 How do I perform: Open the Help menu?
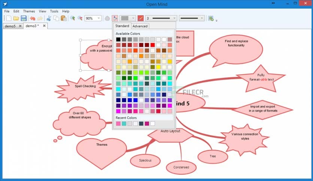(x=66, y=11)
